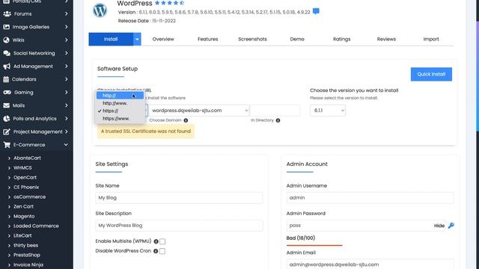479x269 pixels.
Task: Switch to the Overview tab
Action: (163, 39)
